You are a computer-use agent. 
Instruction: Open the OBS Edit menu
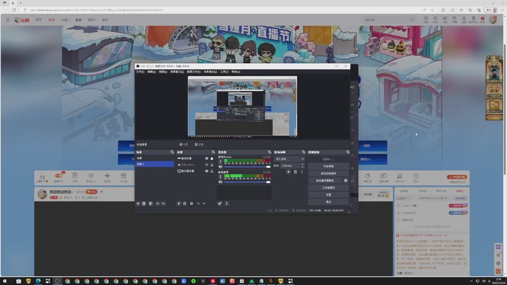pos(151,72)
